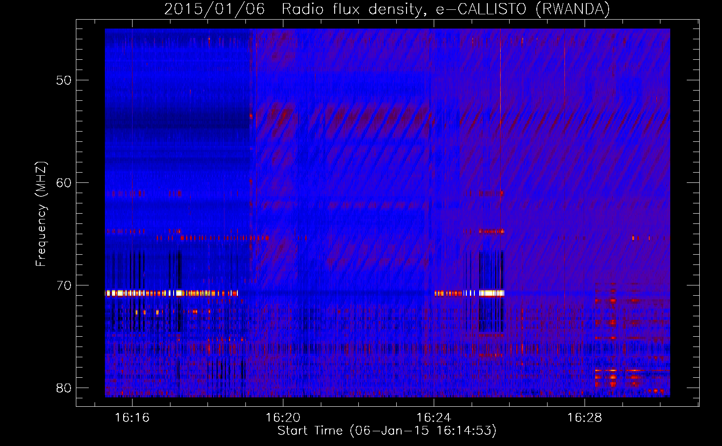Click the time tick label "16:16"

[x=132, y=418]
